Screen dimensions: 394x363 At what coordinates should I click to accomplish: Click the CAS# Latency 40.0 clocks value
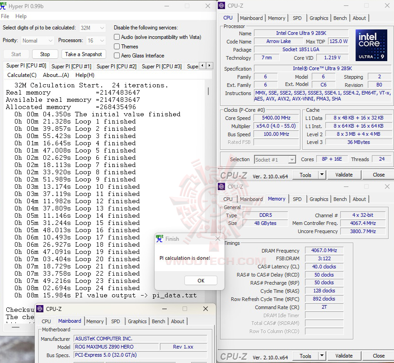tap(324, 266)
